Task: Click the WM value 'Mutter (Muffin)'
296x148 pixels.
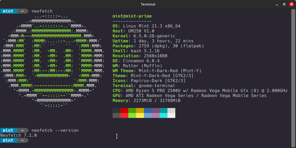Action: (x=143, y=66)
